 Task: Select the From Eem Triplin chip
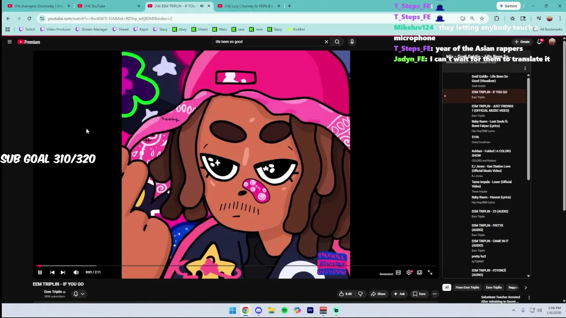pos(467,288)
